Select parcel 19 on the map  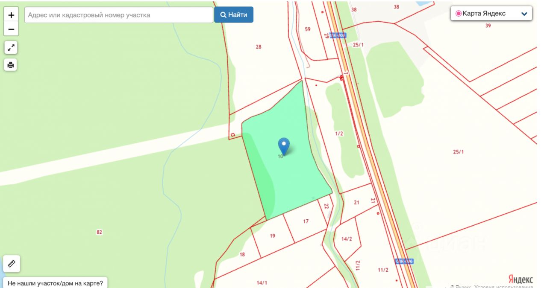(x=273, y=236)
